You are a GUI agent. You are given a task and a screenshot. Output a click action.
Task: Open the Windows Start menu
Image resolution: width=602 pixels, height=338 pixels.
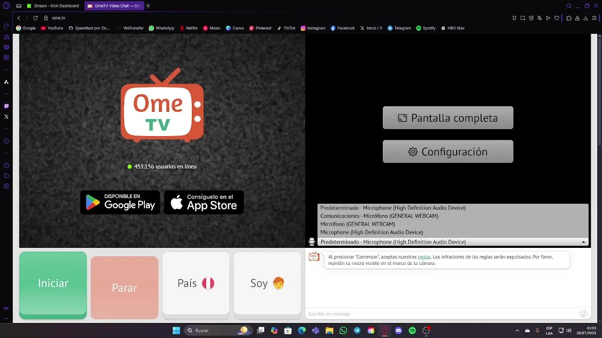[x=176, y=330]
